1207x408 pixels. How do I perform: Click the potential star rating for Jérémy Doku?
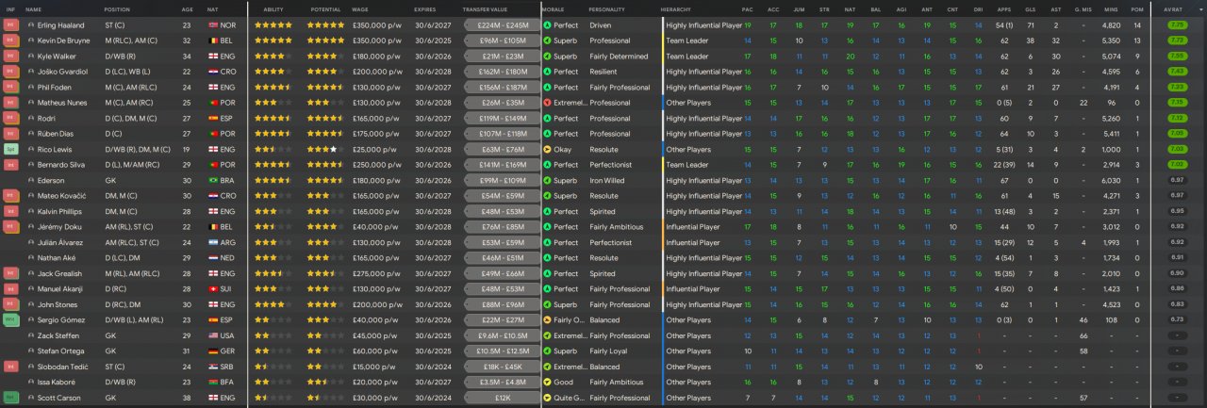tap(325, 227)
